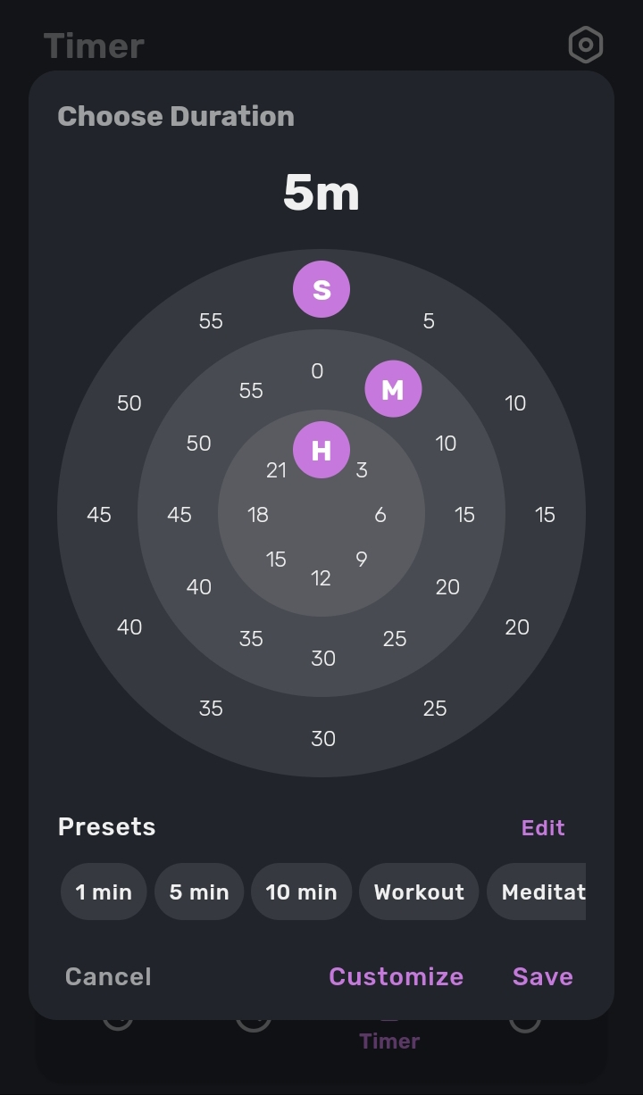643x1095 pixels.
Task: Click Edit next to Presets
Action: pyautogui.click(x=543, y=827)
